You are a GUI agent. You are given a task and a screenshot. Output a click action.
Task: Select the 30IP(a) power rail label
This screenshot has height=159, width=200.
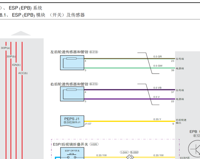point(5,48)
